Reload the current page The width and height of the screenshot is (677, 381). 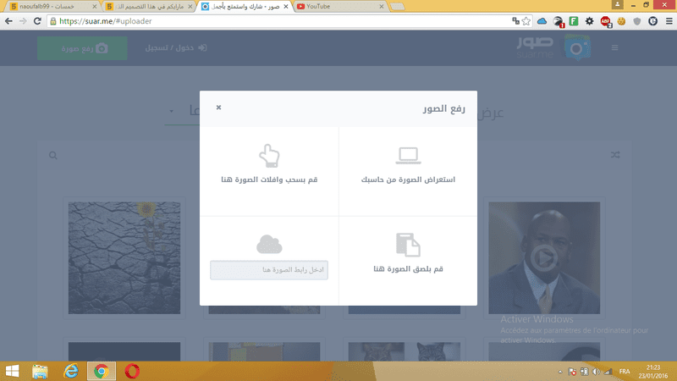[37, 21]
